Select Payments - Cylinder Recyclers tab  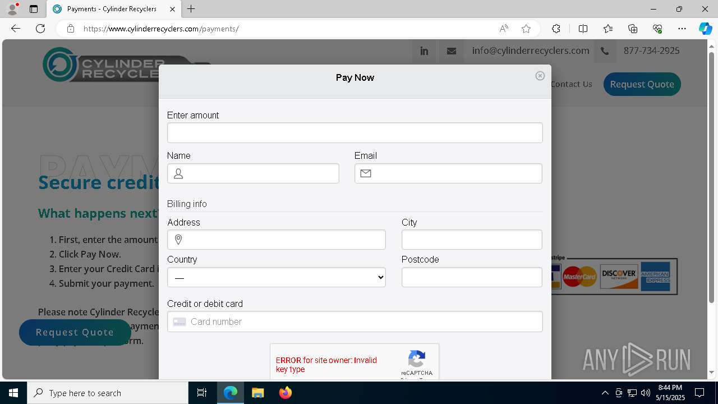(113, 9)
